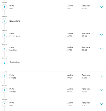The width and height of the screenshot is (106, 111).
Task: Expand Mykonos port details chevron
Action: 101,49
